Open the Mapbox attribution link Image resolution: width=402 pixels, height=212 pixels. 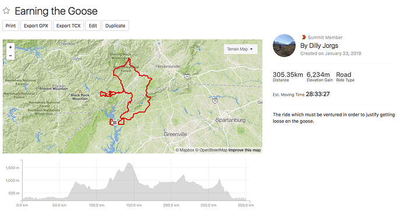(x=185, y=150)
